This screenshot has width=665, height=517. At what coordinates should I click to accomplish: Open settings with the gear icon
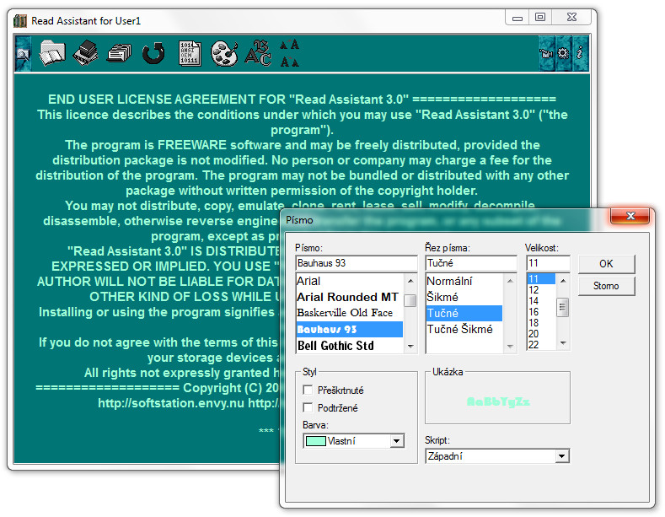click(563, 53)
